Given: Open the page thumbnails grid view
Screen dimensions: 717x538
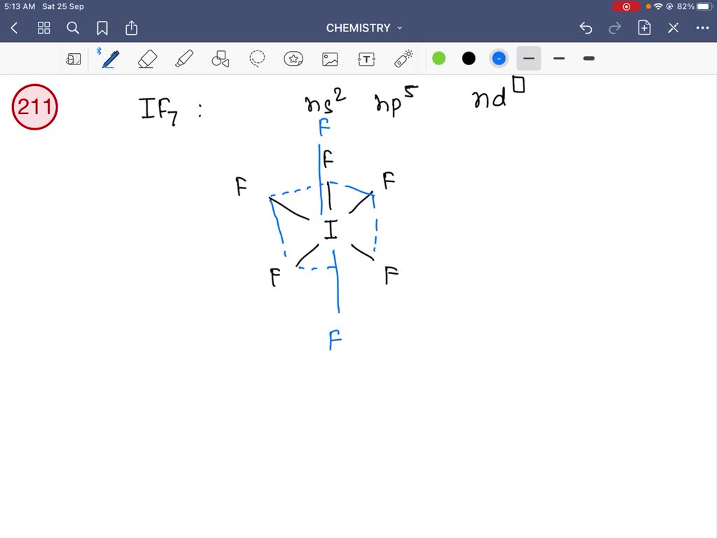Looking at the screenshot, I should coord(43,28).
